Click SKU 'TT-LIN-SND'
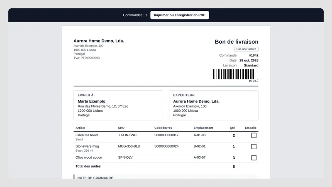The height and width of the screenshot is (187, 332). pos(127,135)
